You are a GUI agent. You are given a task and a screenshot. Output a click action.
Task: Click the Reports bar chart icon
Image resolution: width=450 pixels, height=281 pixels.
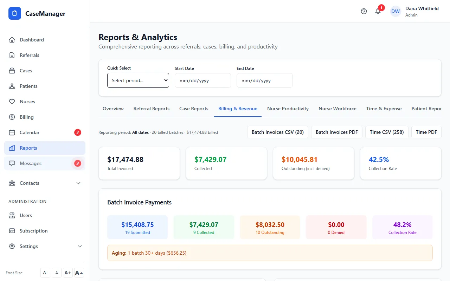[12, 148]
